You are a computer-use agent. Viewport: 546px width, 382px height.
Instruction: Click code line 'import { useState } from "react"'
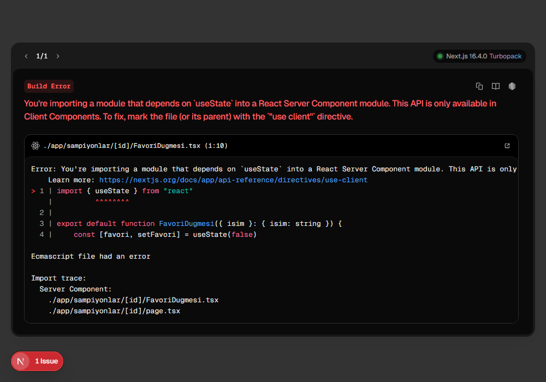click(x=124, y=191)
